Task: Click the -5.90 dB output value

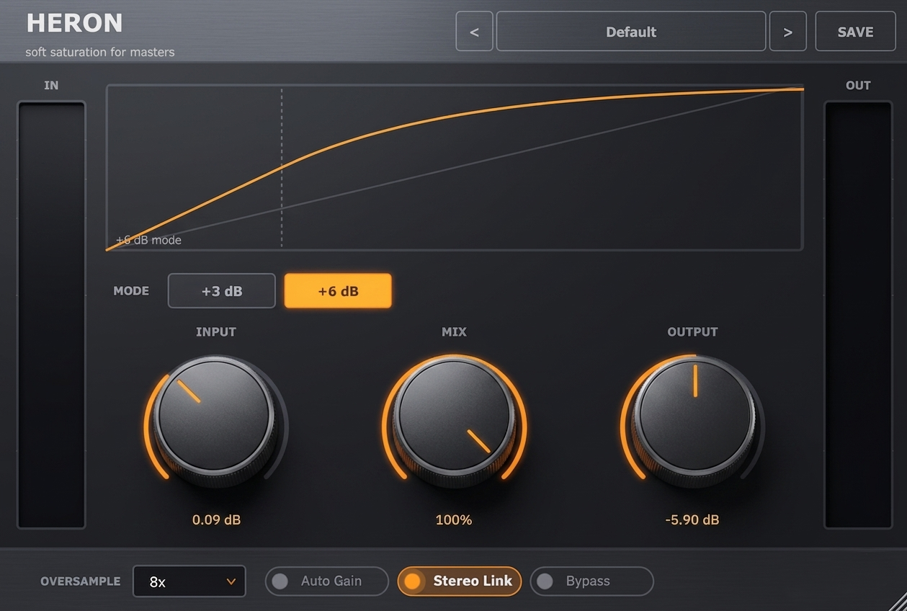Action: tap(692, 519)
